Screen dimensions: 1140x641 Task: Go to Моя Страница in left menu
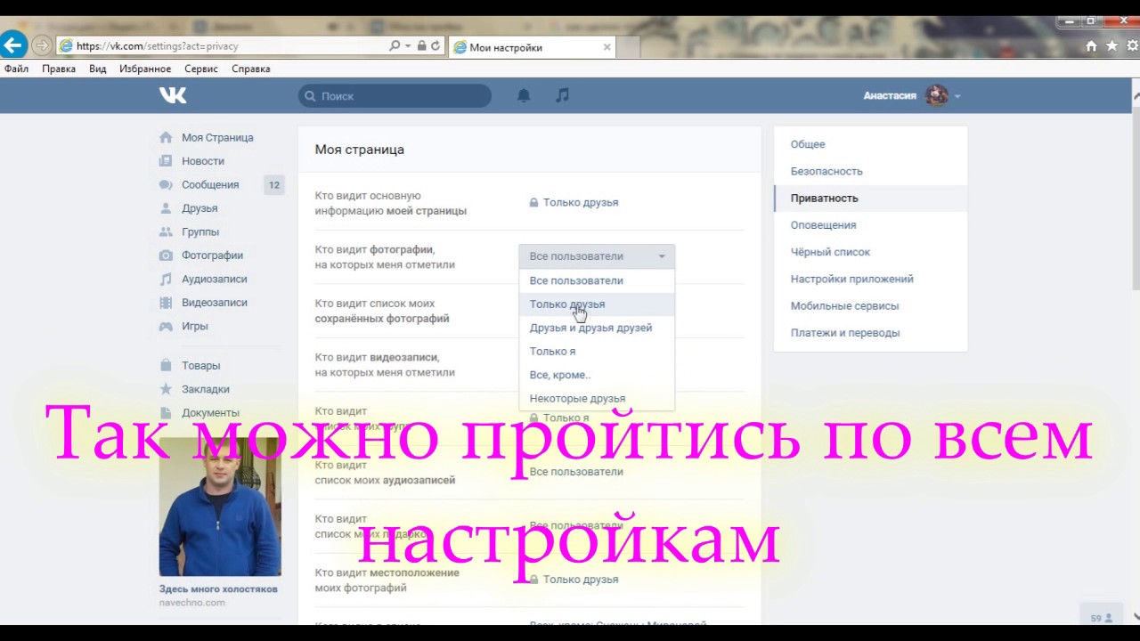[x=217, y=137]
